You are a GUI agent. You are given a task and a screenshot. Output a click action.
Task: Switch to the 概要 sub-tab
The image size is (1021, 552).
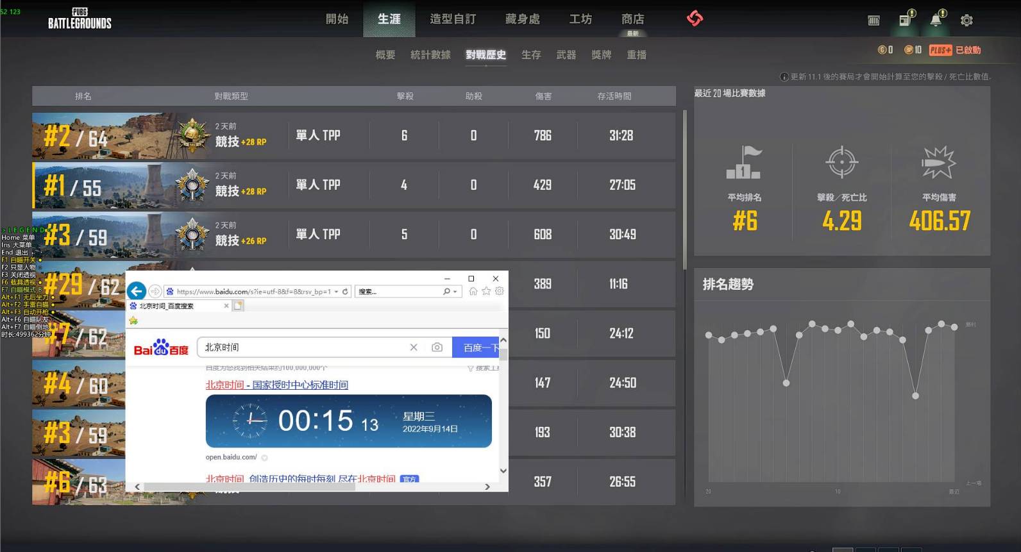tap(385, 55)
